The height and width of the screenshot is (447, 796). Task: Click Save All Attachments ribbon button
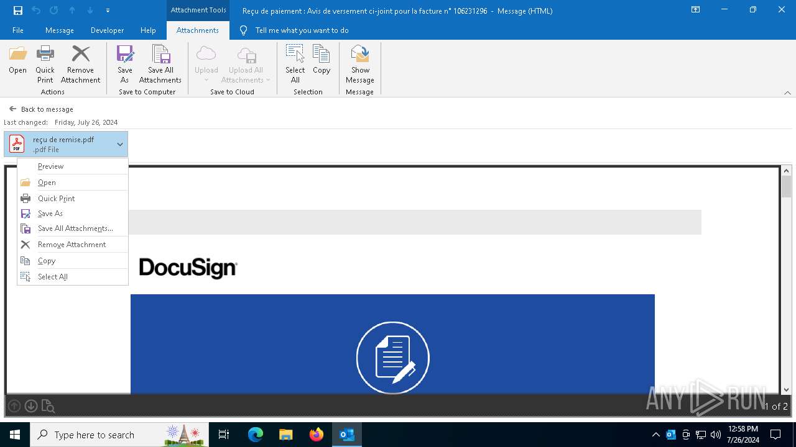[160, 65]
